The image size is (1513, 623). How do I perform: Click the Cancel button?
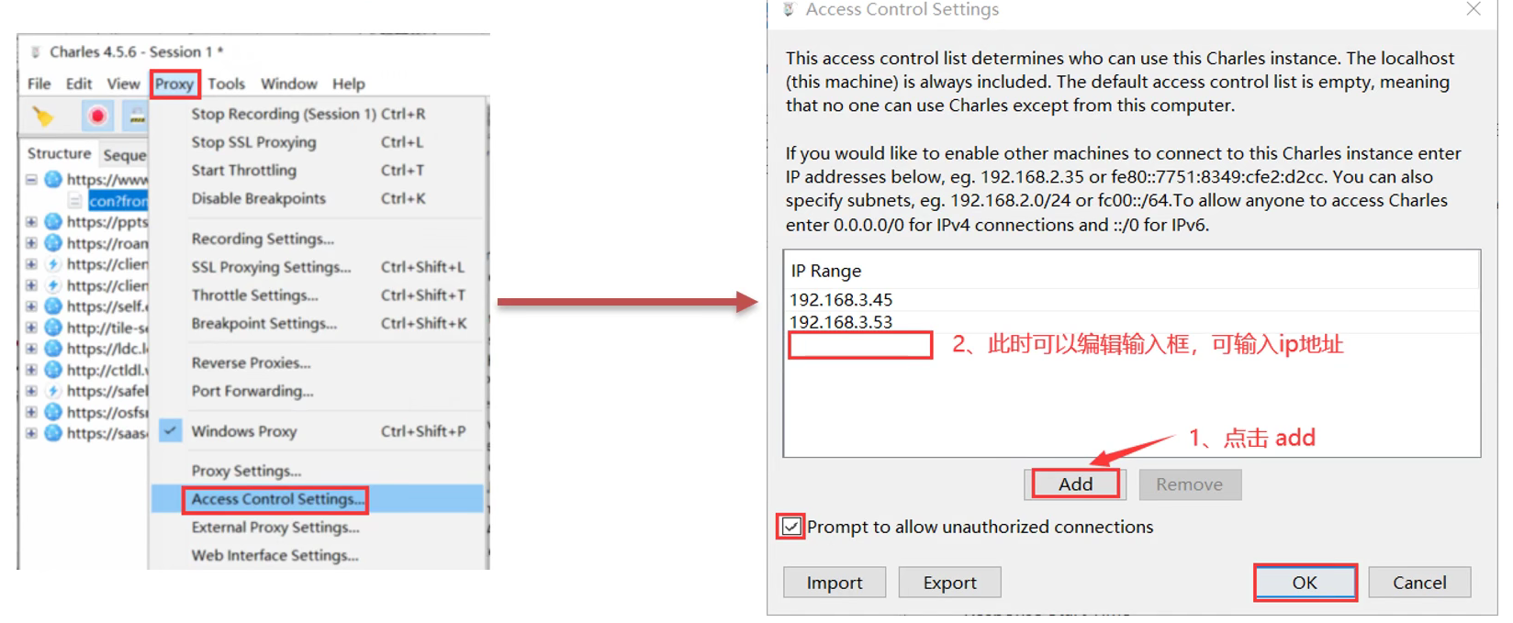1419,583
